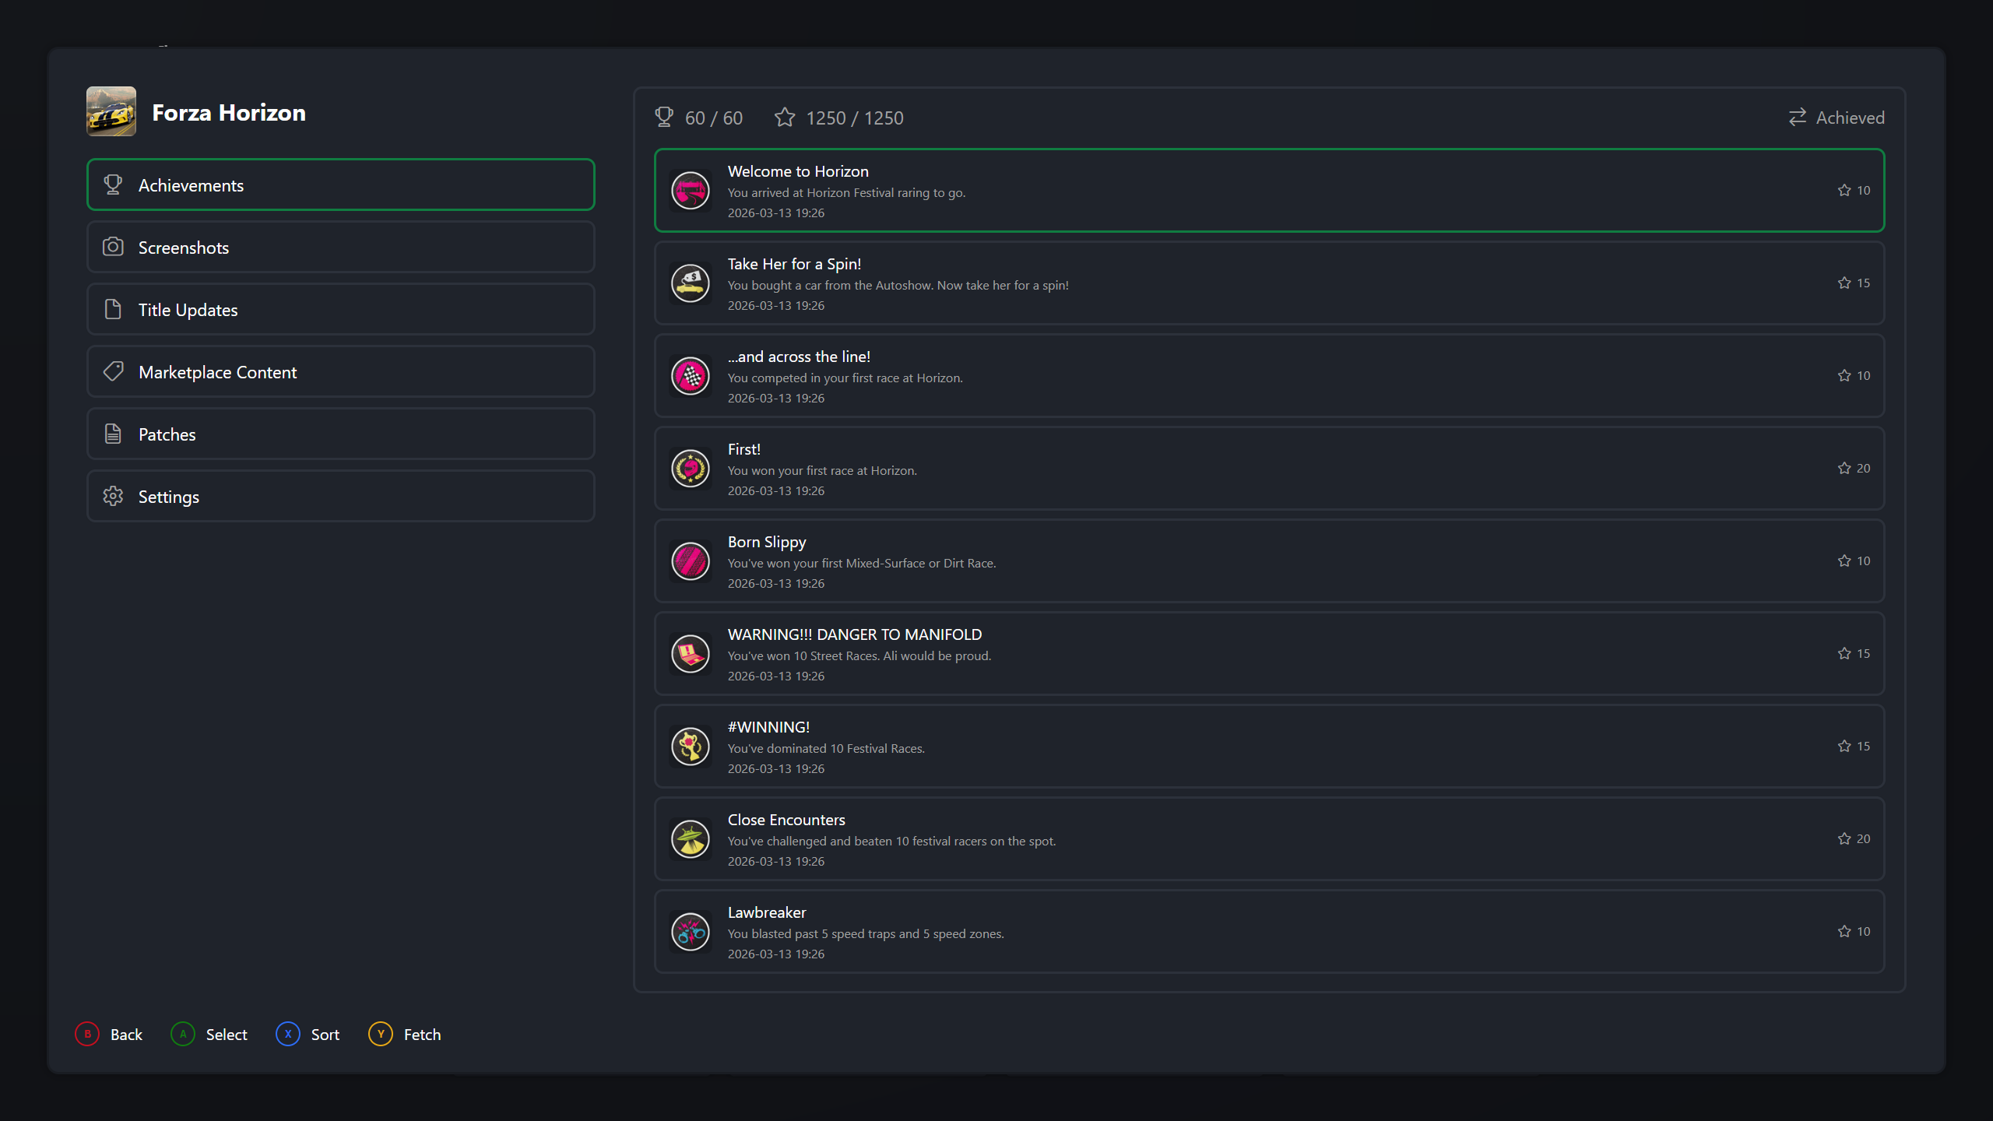
Task: Click the 'Close Encounters' achievement title
Action: [x=786, y=820]
